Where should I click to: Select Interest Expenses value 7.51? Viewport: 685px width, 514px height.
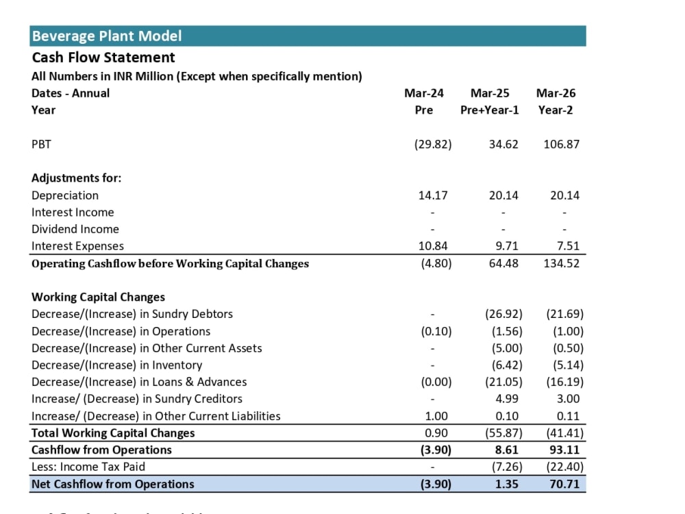[x=568, y=246]
